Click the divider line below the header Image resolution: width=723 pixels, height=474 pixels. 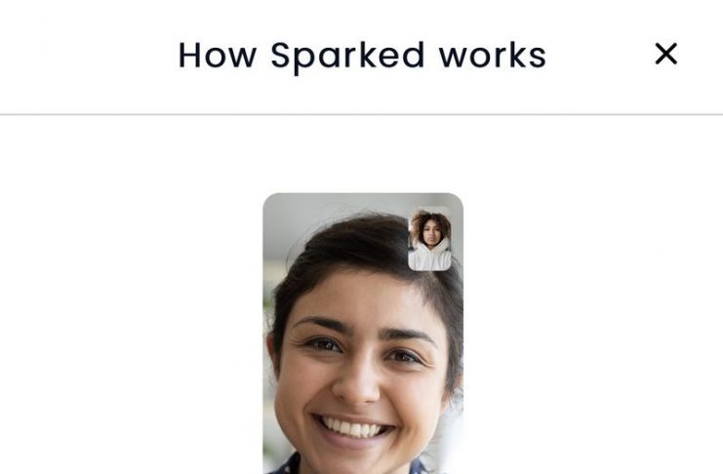pos(361,114)
